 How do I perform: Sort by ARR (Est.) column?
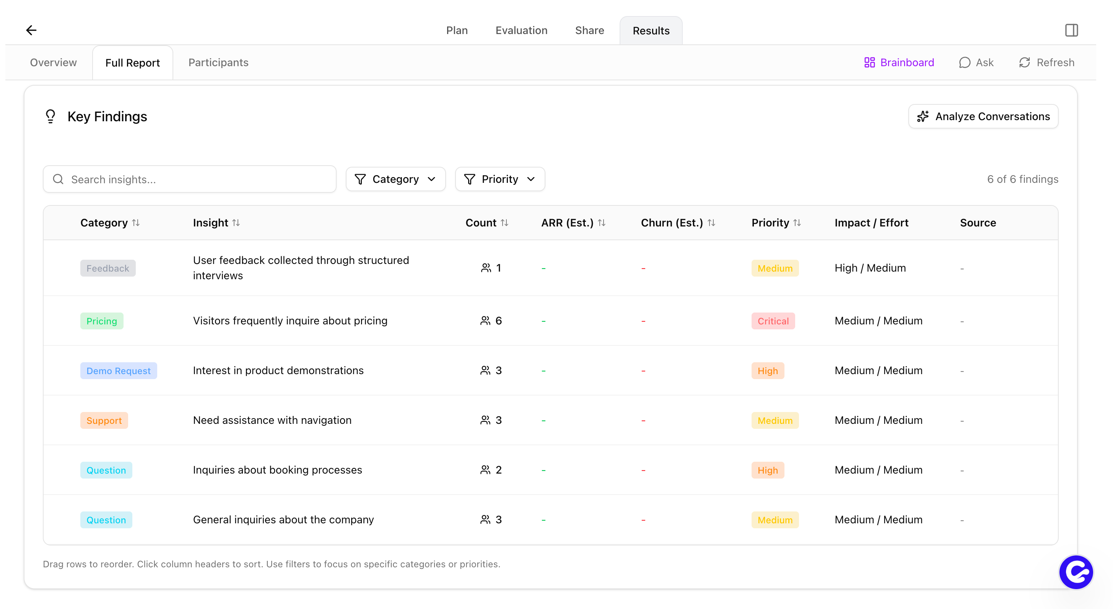pos(573,223)
